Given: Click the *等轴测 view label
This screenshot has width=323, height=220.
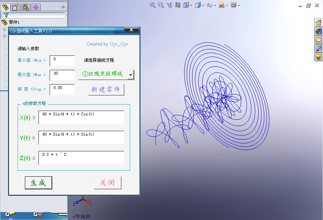Looking at the screenshot, I should (81, 216).
